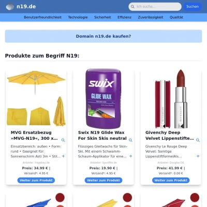Go to the Effizienz navigation item

coord(125,17)
